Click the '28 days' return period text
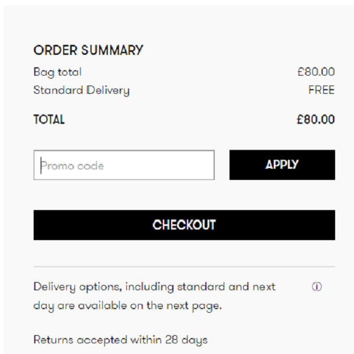354x354 pixels. point(186,340)
